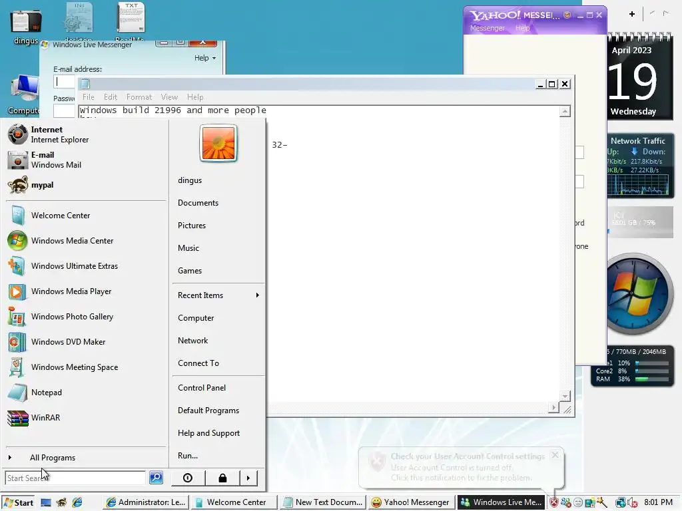Open Pictures from Start menu
Viewport: 682px width, 511px height.
[x=192, y=226]
